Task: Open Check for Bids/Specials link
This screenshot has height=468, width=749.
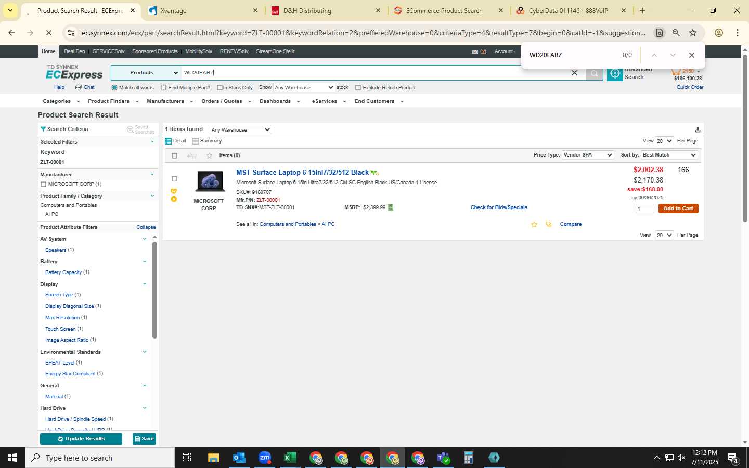Action: click(499, 207)
